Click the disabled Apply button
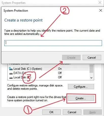Screen dimensions: 104x116 tap(93, 112)
